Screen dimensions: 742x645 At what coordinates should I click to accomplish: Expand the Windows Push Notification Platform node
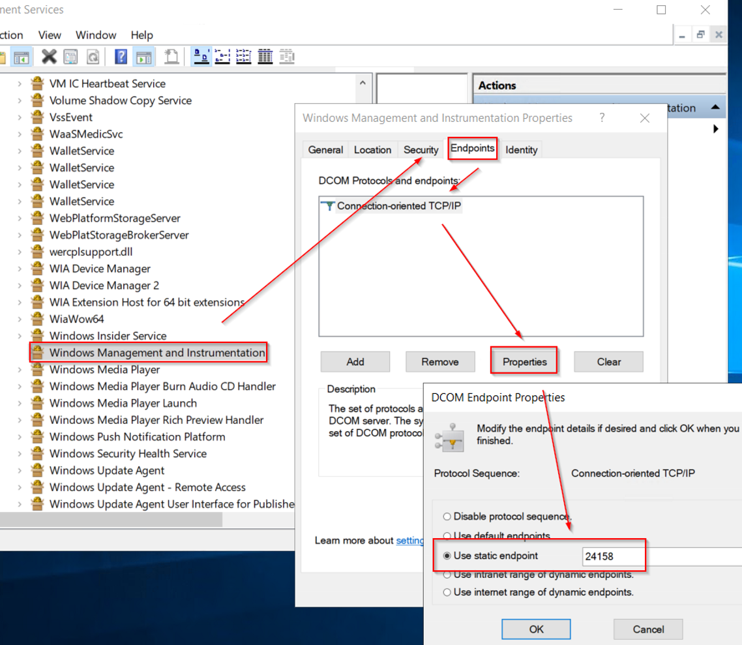click(20, 436)
